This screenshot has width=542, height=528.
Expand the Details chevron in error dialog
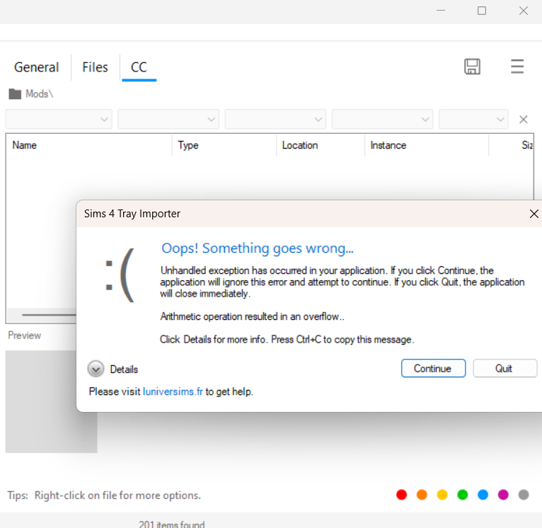coord(96,369)
